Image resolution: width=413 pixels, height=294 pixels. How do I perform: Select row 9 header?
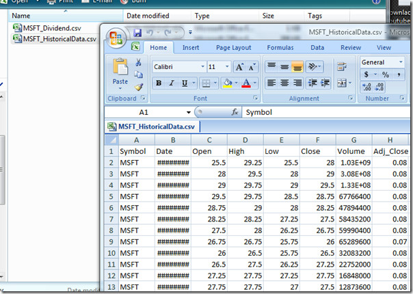click(111, 242)
